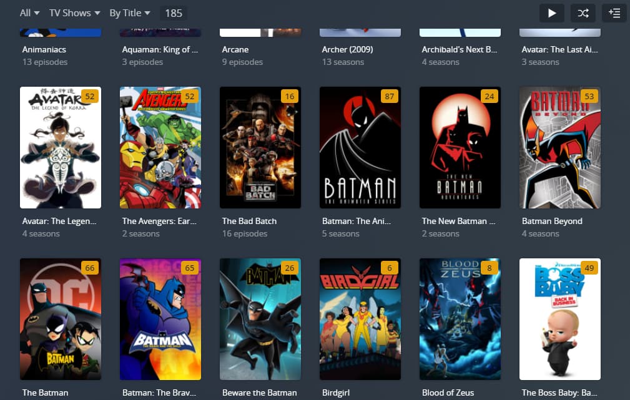Click unwatched badge 8 on Blood of Zeus

tap(490, 268)
